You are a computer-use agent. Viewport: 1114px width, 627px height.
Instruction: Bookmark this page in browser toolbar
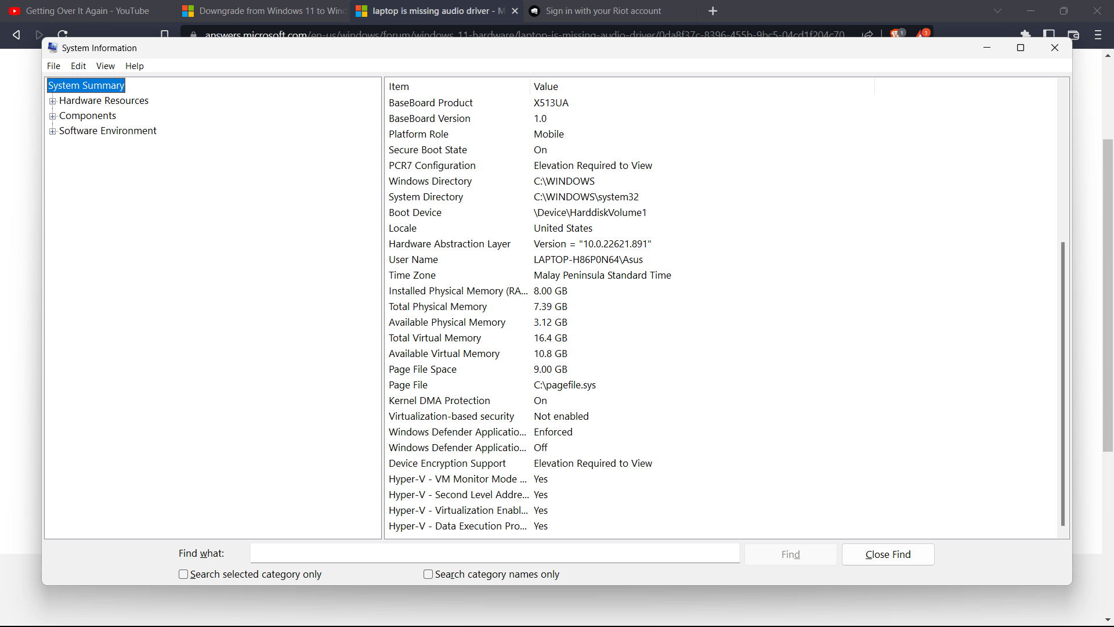[165, 34]
